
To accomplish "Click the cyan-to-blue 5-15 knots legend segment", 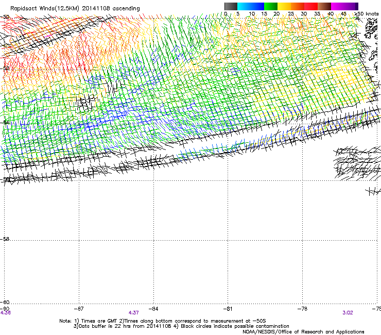I will point(251,6).
